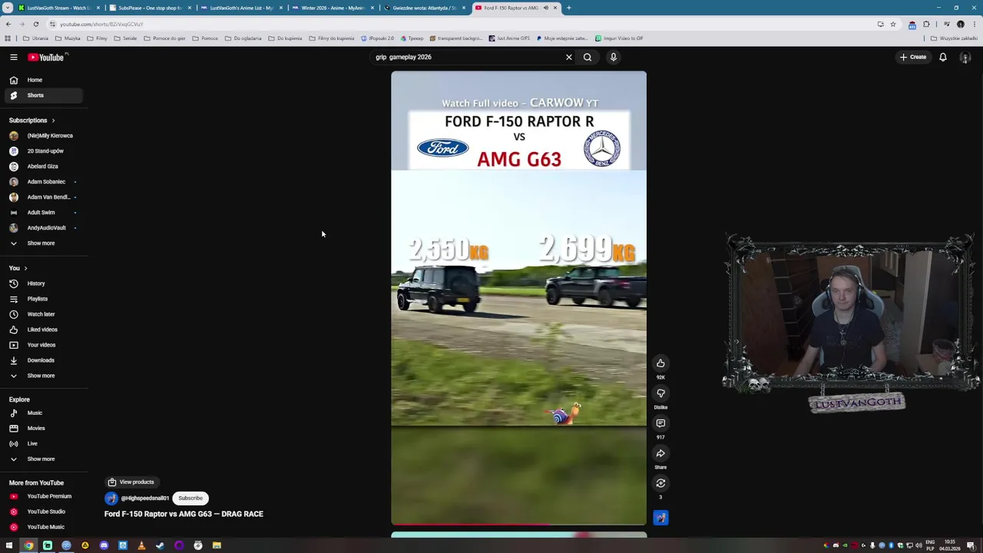Open Liked videos in the sidebar
This screenshot has height=553, width=983.
pyautogui.click(x=44, y=329)
